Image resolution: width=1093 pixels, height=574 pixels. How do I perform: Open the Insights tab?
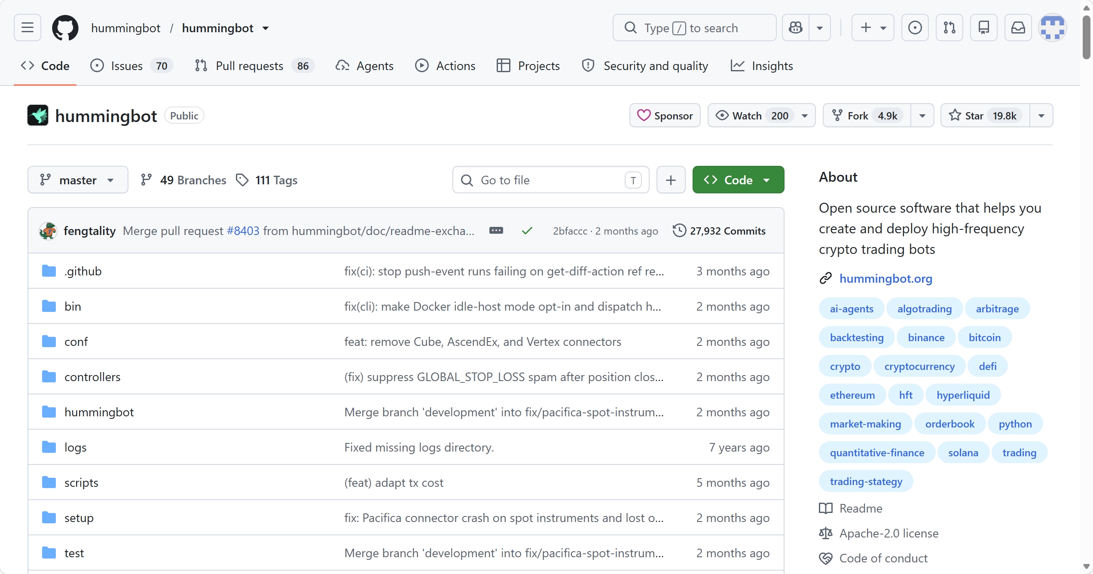coord(762,66)
